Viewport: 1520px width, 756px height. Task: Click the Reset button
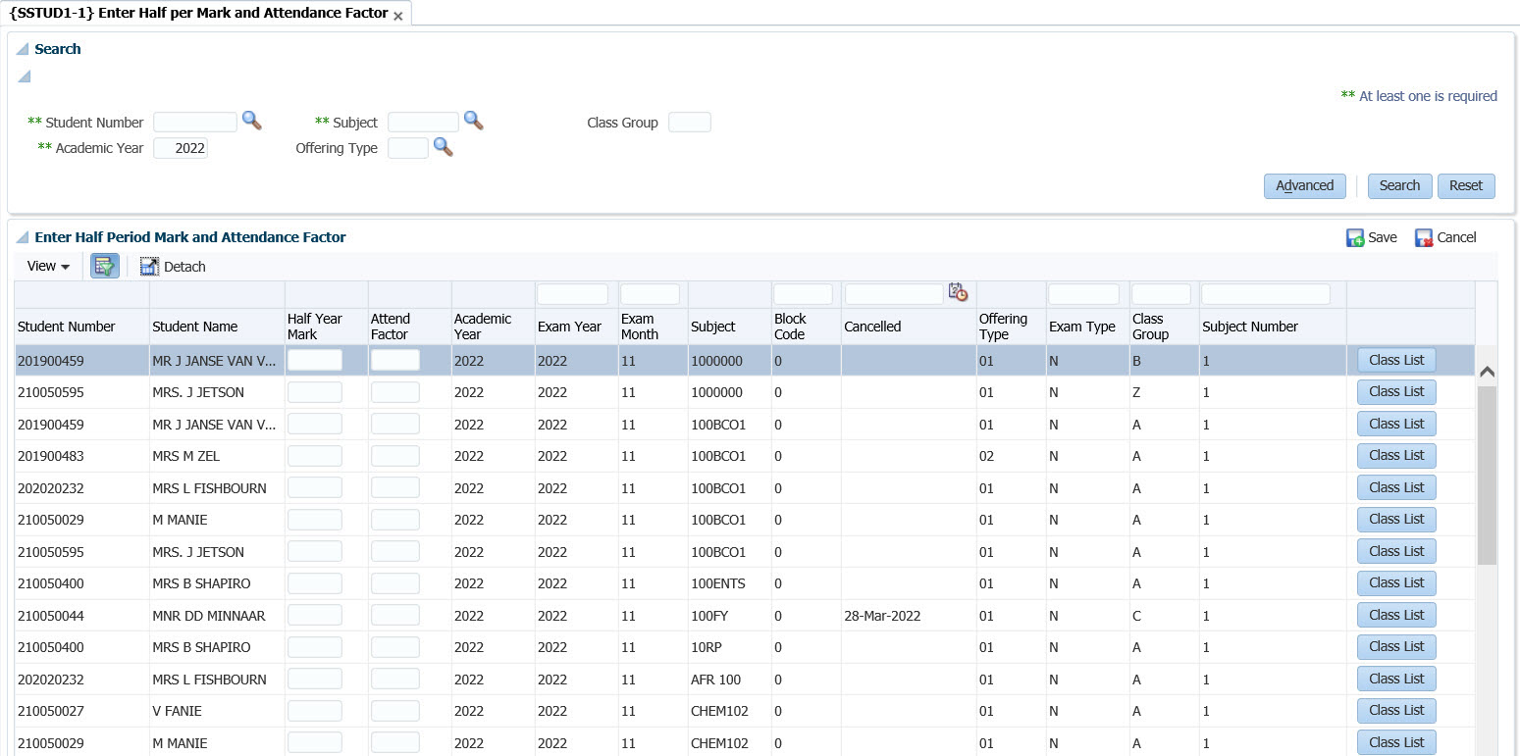click(x=1465, y=186)
